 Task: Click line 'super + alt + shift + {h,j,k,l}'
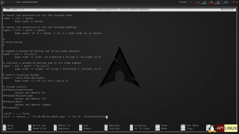coord(26,66)
